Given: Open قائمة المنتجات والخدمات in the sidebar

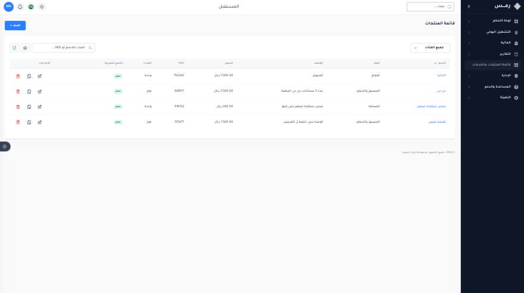Looking at the screenshot, I should click(493, 64).
